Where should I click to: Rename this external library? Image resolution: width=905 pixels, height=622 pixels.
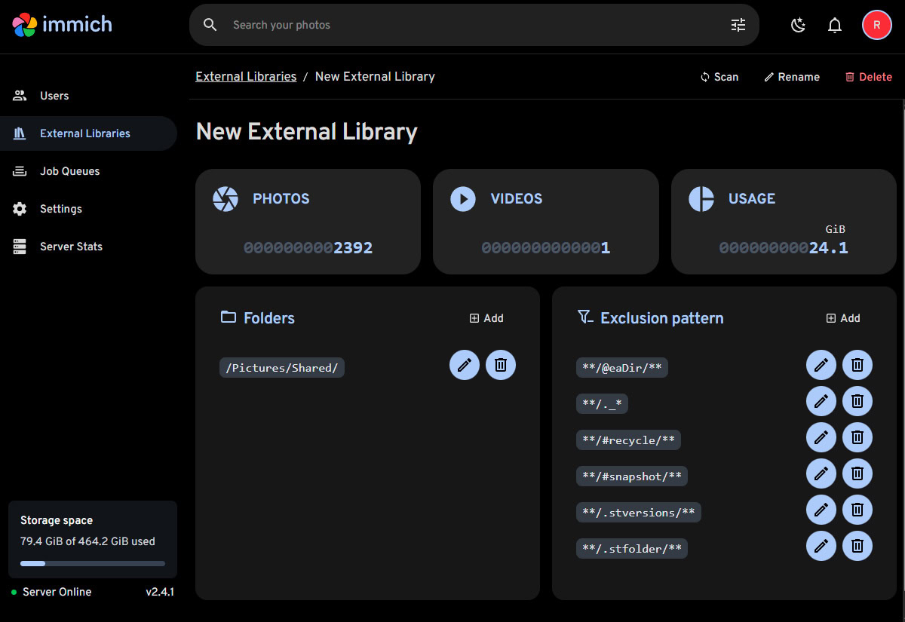[x=791, y=77]
